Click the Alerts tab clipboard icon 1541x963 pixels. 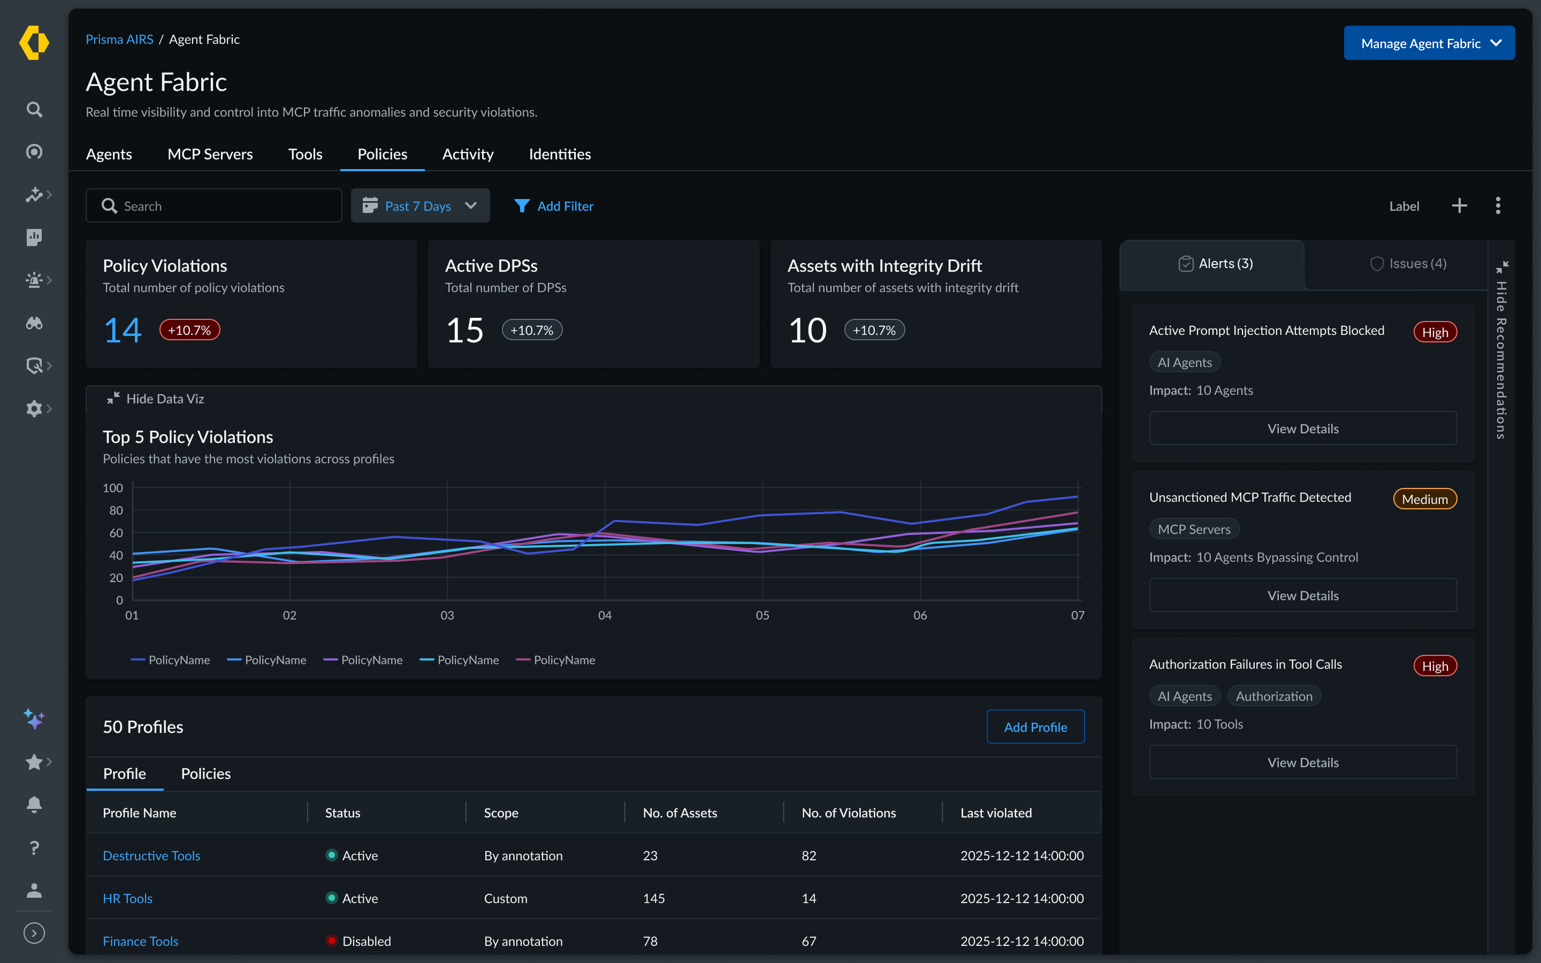[x=1186, y=264]
